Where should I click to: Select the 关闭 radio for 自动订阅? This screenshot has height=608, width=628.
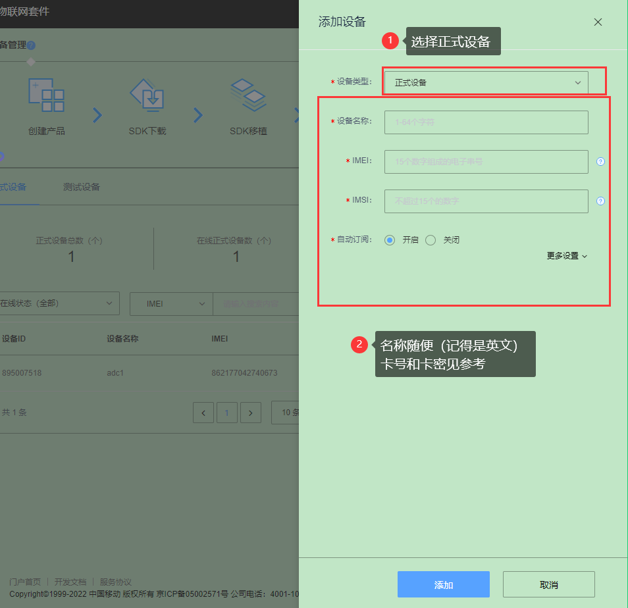pos(431,240)
